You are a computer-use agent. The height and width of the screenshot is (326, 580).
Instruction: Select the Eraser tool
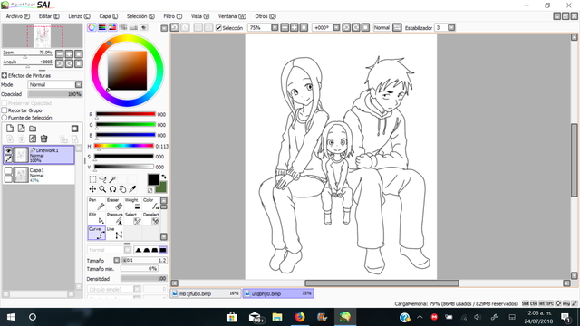point(114,204)
